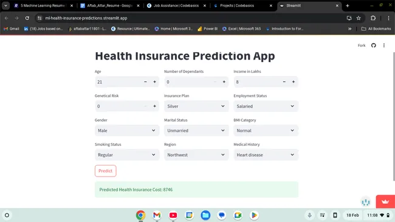This screenshot has width=395, height=222.
Task: Switch to 5 Machine Learning Resume tab
Action: 43,5
